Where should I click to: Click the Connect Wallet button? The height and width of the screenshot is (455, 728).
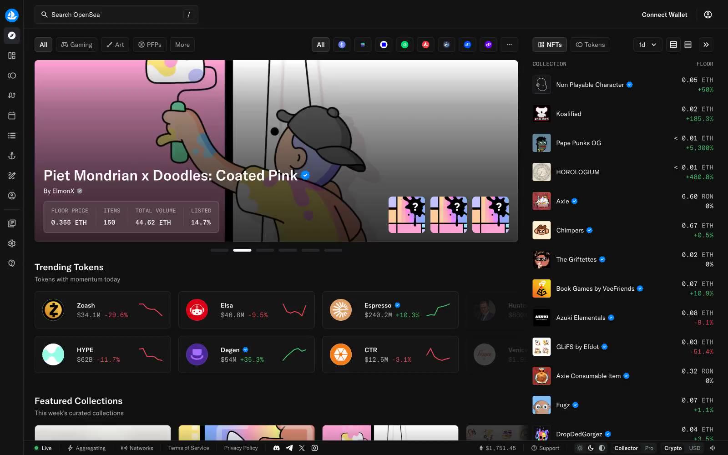(x=664, y=15)
